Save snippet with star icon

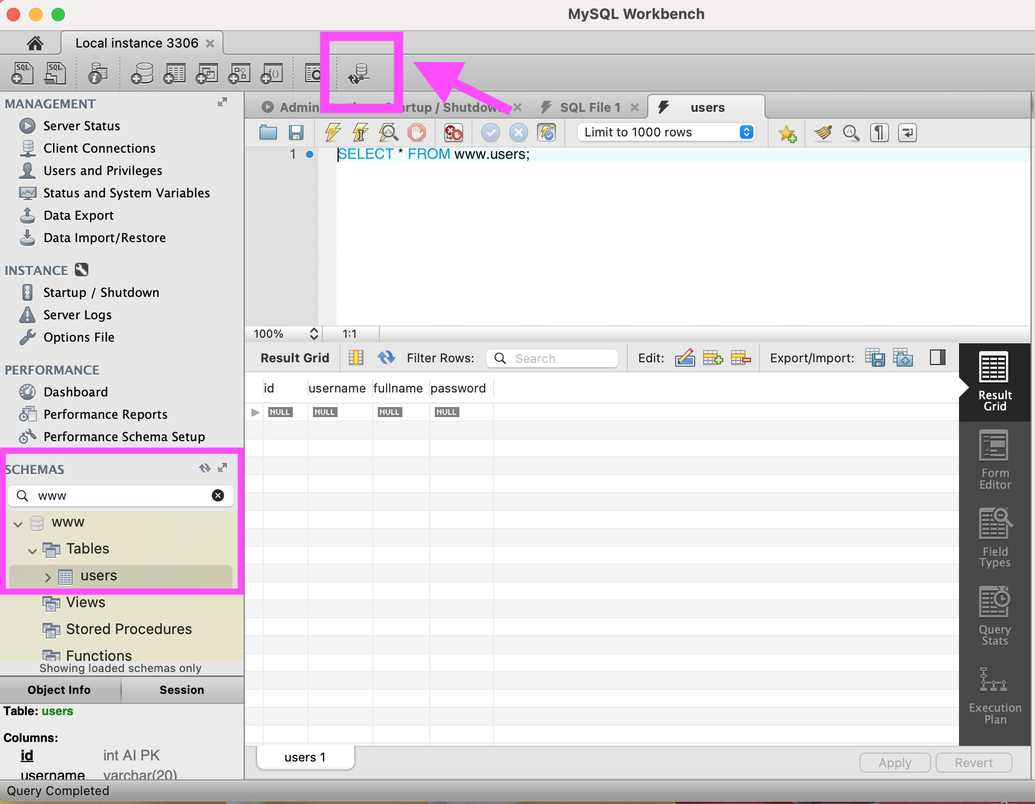point(787,133)
